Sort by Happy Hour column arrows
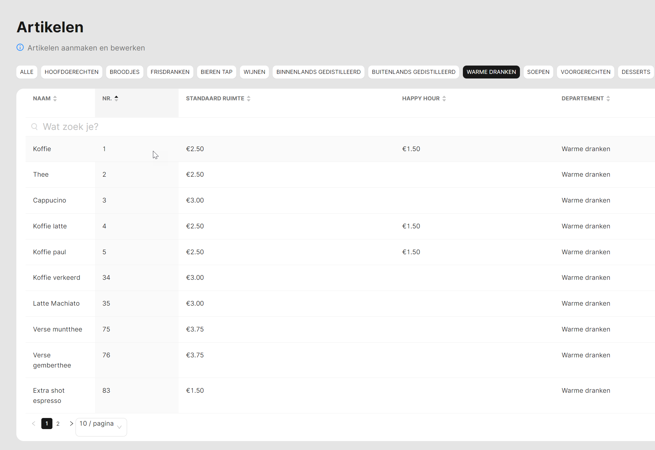Viewport: 655px width, 450px height. coord(444,98)
